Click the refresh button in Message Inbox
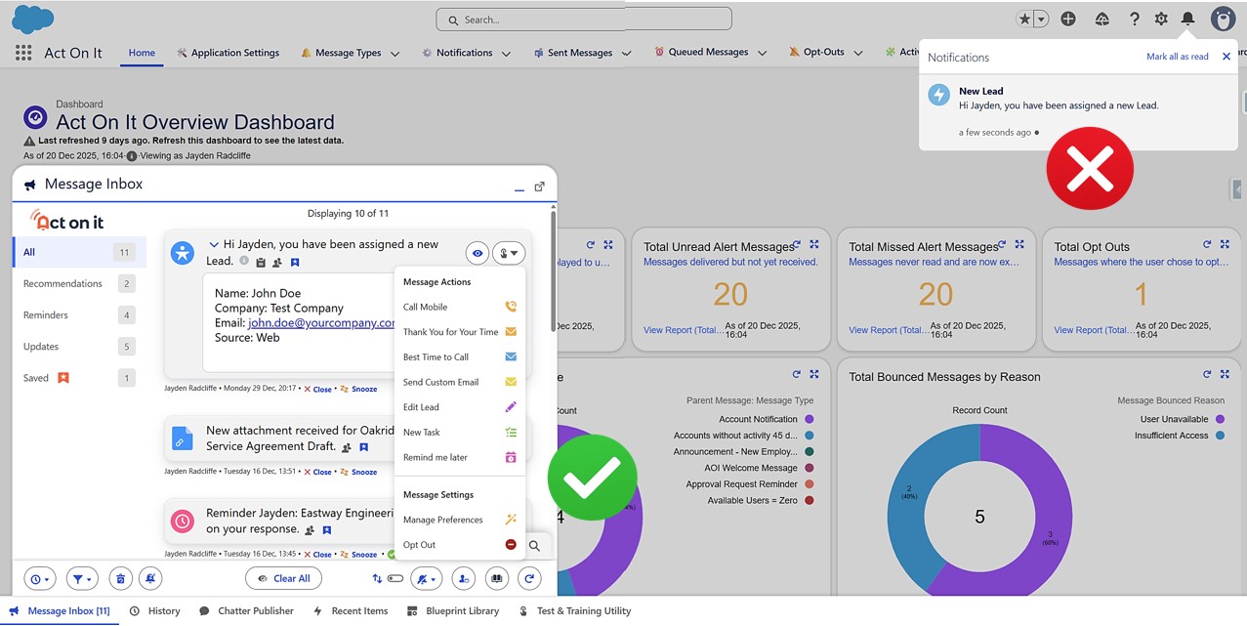Image resolution: width=1247 pixels, height=626 pixels. point(529,578)
